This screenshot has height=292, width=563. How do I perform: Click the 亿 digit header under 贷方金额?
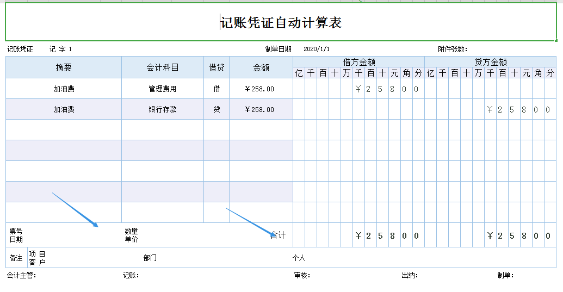coord(430,73)
